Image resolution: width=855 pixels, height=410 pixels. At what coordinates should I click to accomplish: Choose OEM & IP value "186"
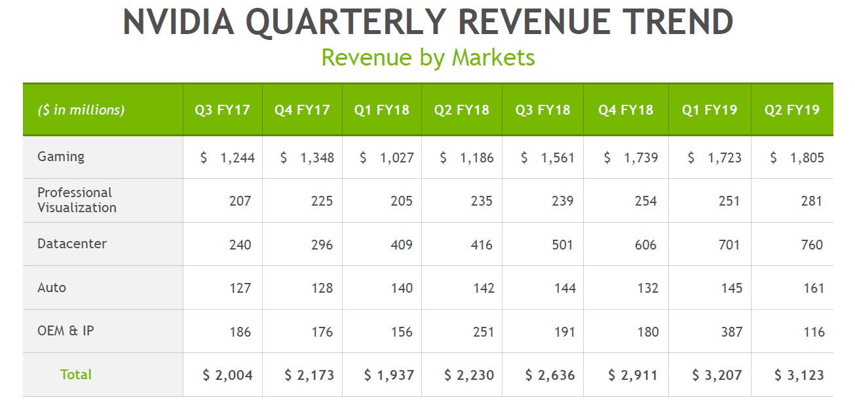click(x=240, y=332)
